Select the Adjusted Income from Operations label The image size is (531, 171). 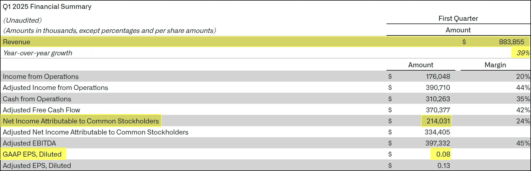coord(55,88)
